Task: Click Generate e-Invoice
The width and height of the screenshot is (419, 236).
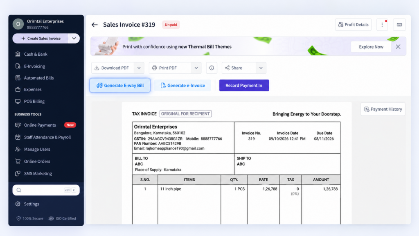Action: [x=183, y=85]
